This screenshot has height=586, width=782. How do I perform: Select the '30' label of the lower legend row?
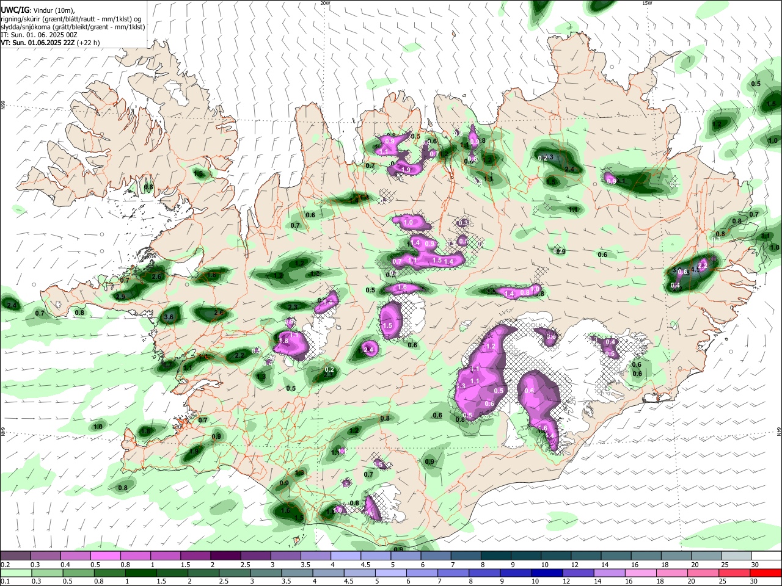pos(755,582)
